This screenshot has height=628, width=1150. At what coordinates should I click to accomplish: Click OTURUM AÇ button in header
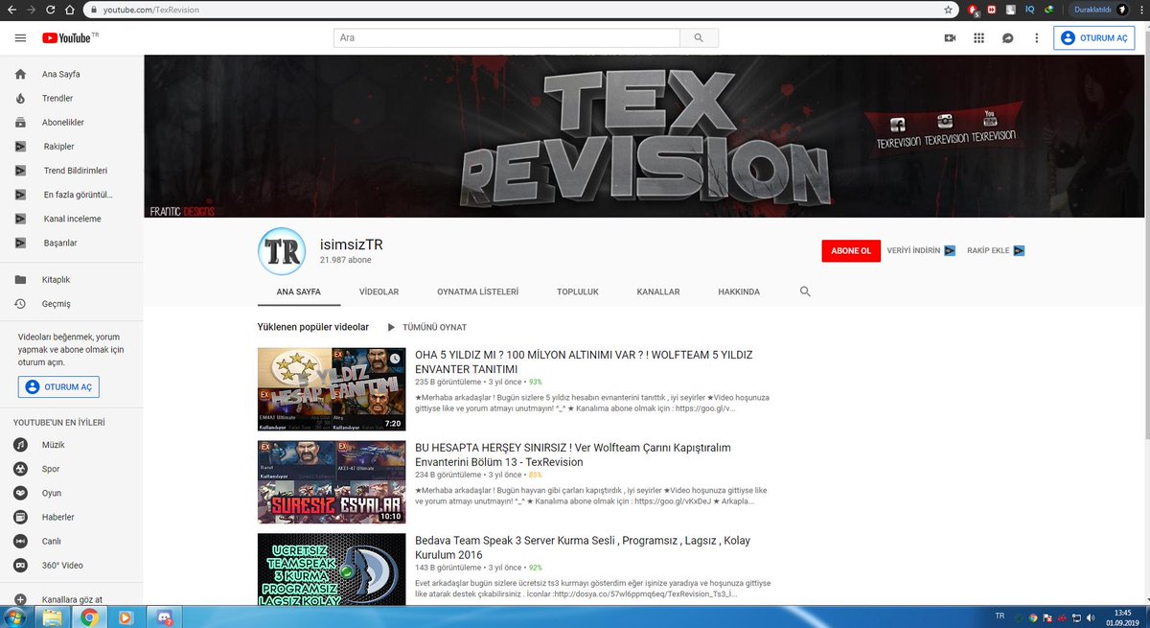pyautogui.click(x=1093, y=37)
